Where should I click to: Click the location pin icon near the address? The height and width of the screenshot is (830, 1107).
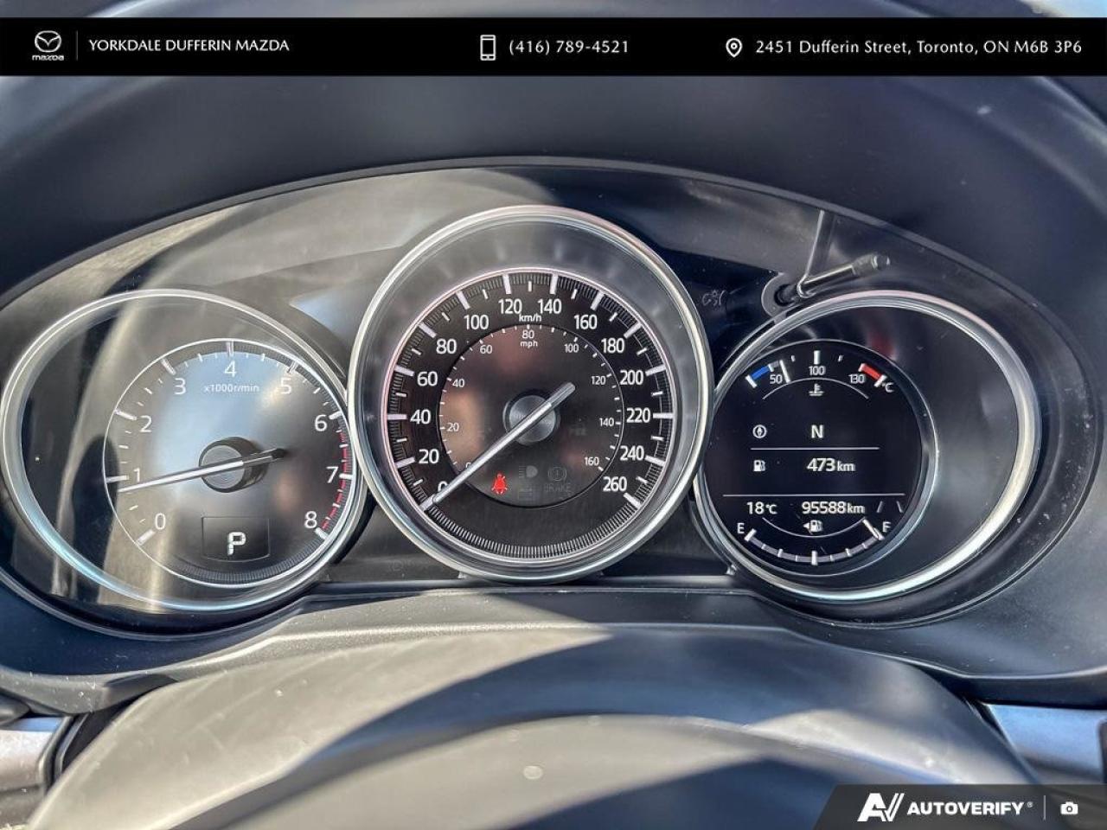(x=736, y=45)
